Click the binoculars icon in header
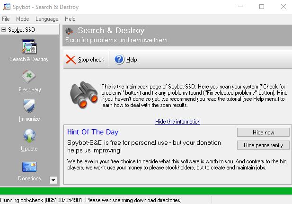 (69, 31)
